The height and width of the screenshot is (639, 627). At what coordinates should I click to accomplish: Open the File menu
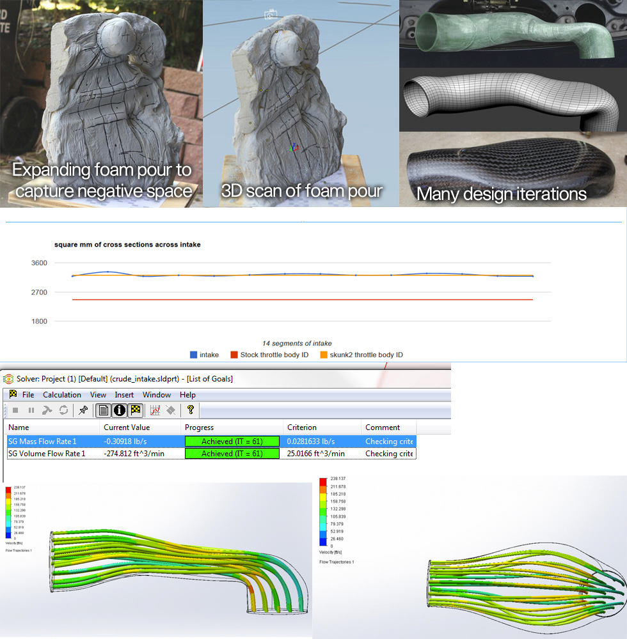pos(28,394)
